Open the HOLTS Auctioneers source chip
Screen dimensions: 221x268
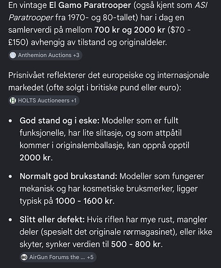pyautogui.click(x=44, y=101)
